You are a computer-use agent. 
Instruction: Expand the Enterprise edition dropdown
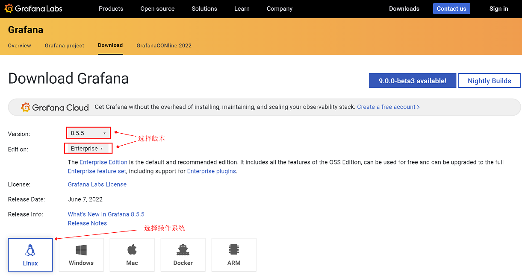[88, 149]
